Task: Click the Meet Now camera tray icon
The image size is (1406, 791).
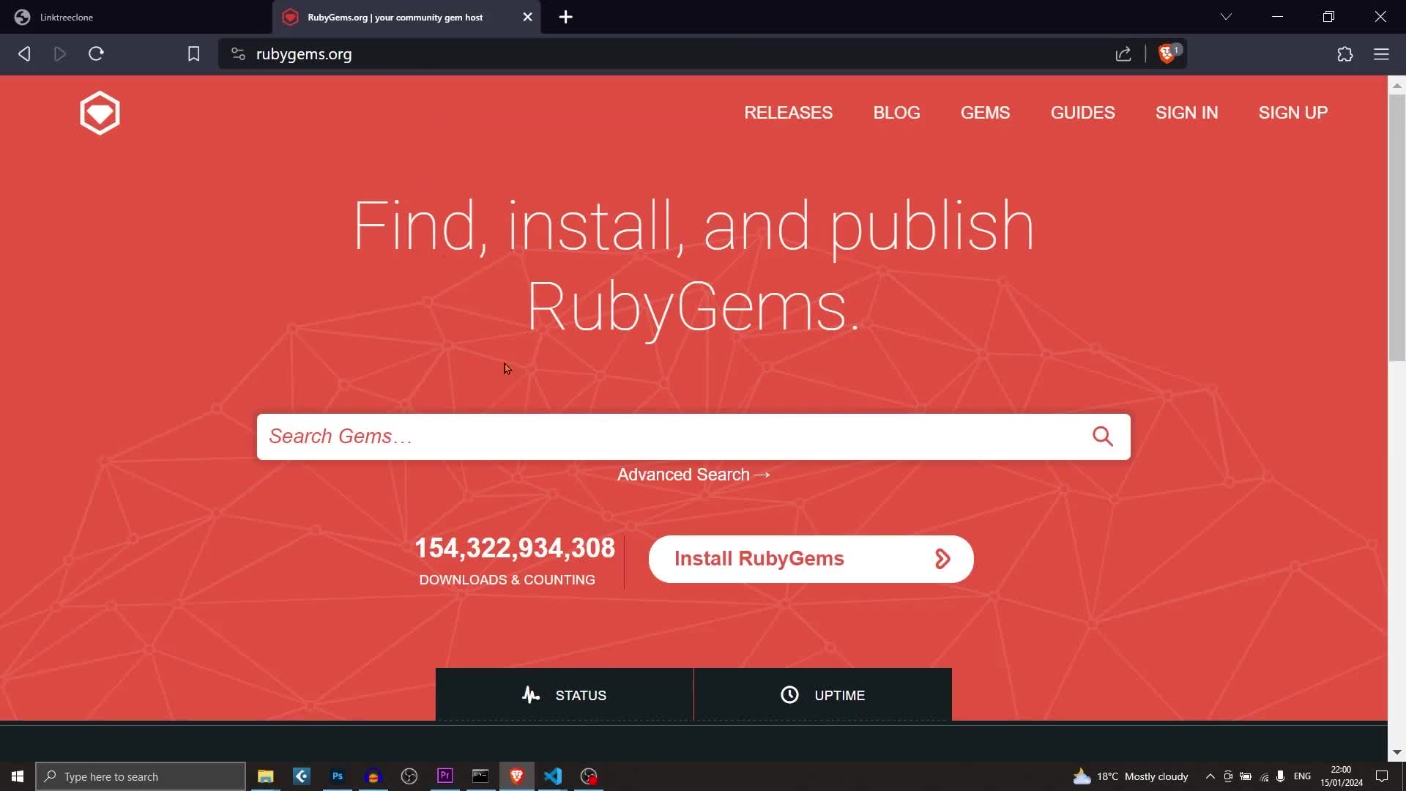Action: coord(1228,776)
